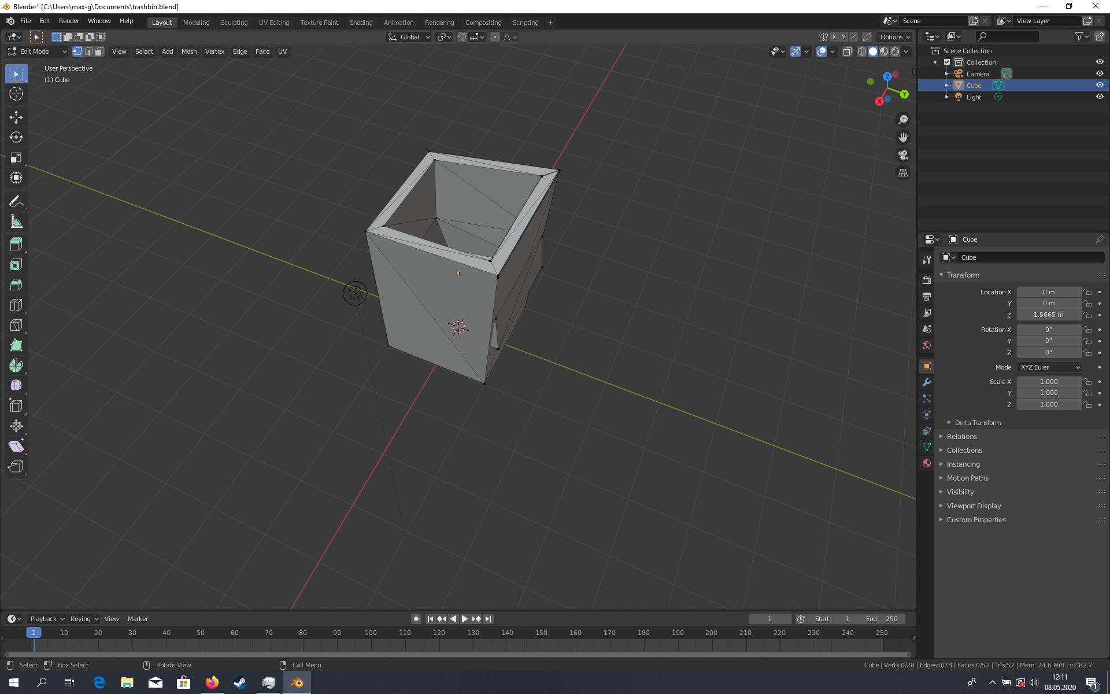Switch to the Shading workspace tab
The image size is (1110, 694).
(x=361, y=23)
